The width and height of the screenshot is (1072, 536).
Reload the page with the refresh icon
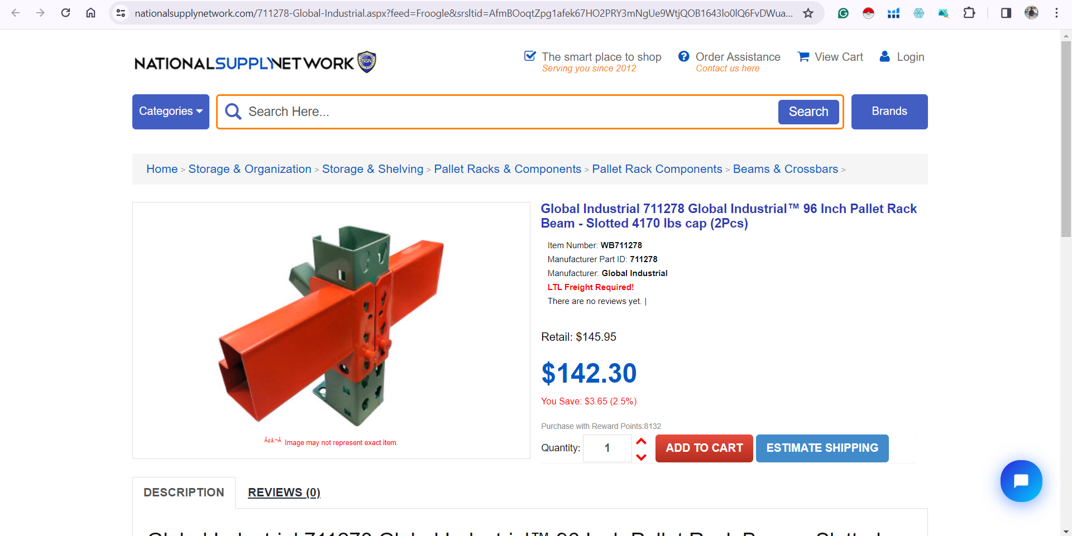[x=65, y=13]
